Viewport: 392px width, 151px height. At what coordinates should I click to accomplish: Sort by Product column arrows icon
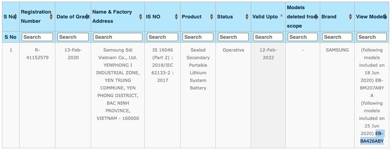(x=212, y=17)
